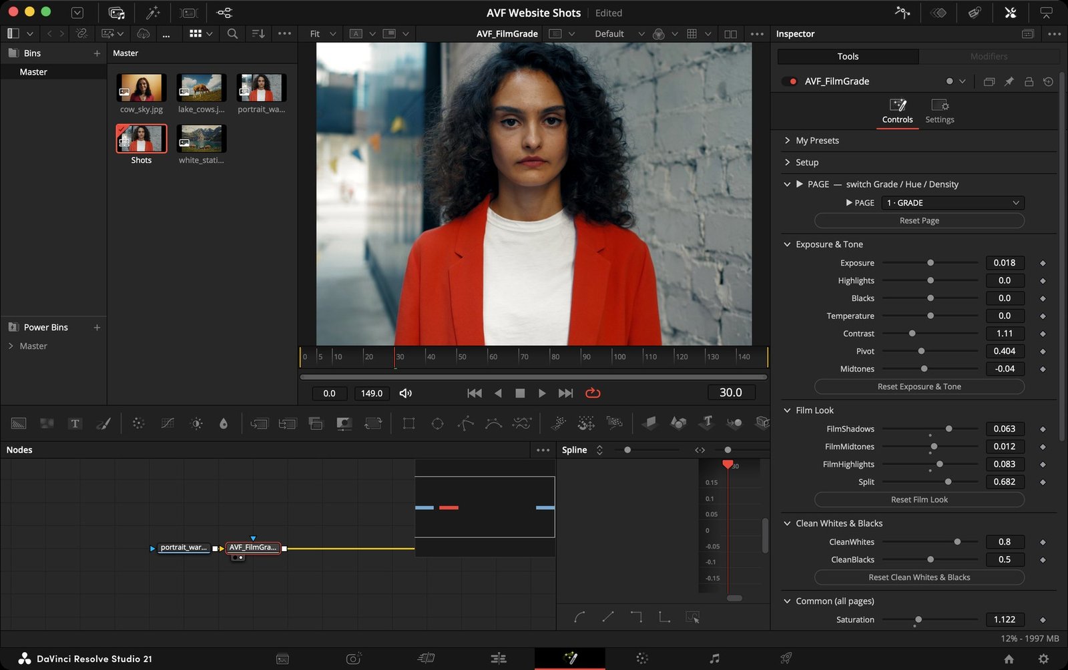
Task: Open the viewer Fit zoom dropdown
Action: pos(323,33)
